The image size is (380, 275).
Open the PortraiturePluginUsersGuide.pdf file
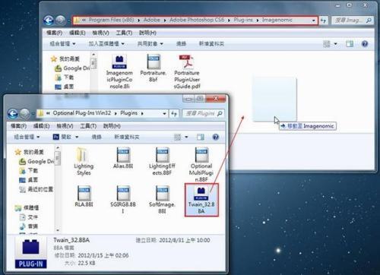pyautogui.click(x=187, y=72)
